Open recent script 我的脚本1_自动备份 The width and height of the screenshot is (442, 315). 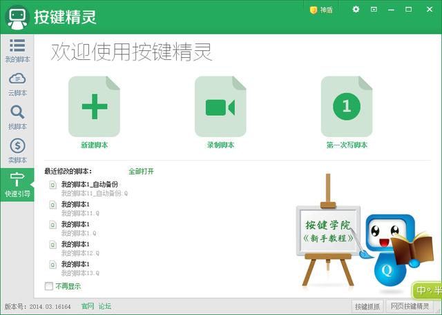coord(90,185)
